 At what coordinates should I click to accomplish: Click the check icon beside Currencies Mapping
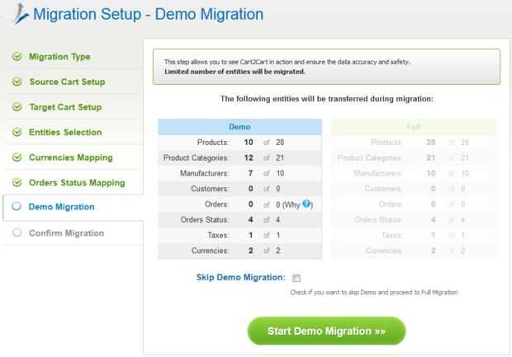click(17, 157)
